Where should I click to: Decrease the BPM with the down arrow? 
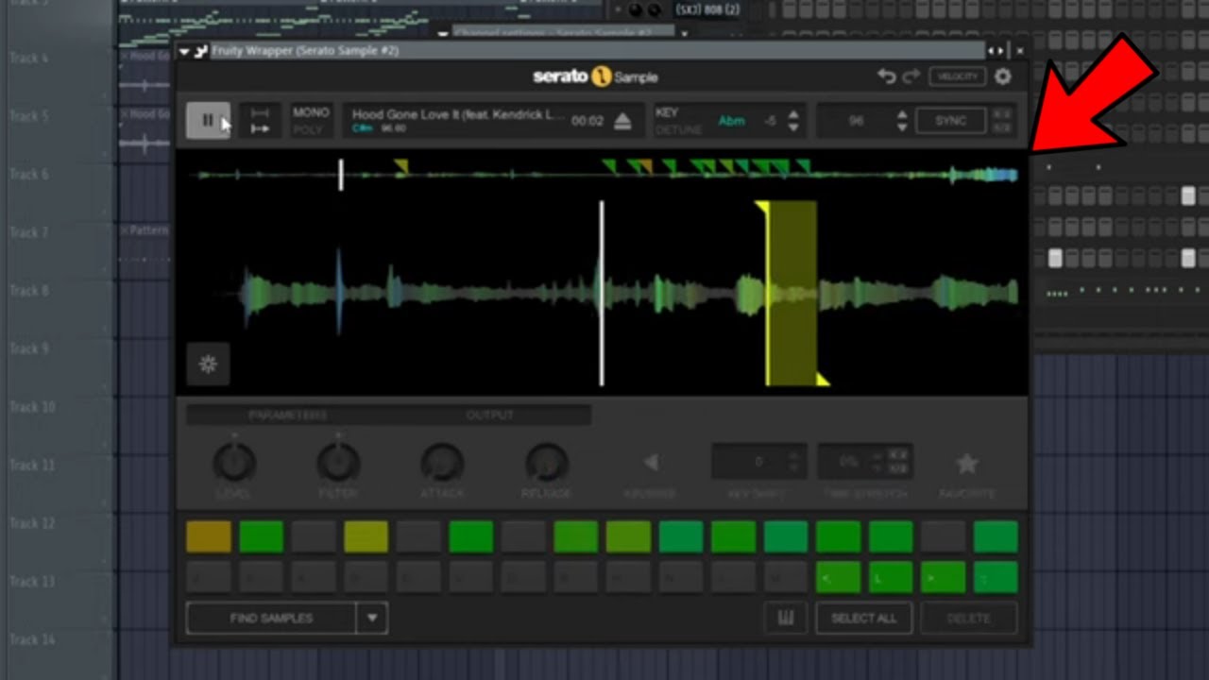pos(902,127)
